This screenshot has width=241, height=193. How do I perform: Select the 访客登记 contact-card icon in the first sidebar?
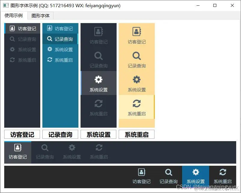point(12,28)
